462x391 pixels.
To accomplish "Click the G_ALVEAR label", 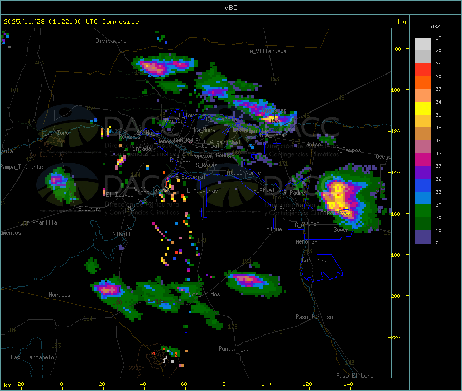I will [307, 225].
